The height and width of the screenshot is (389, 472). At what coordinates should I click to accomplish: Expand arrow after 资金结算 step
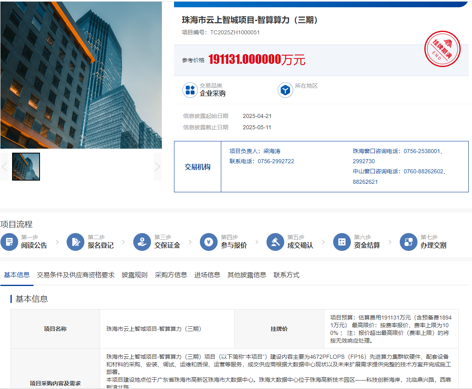(390, 242)
